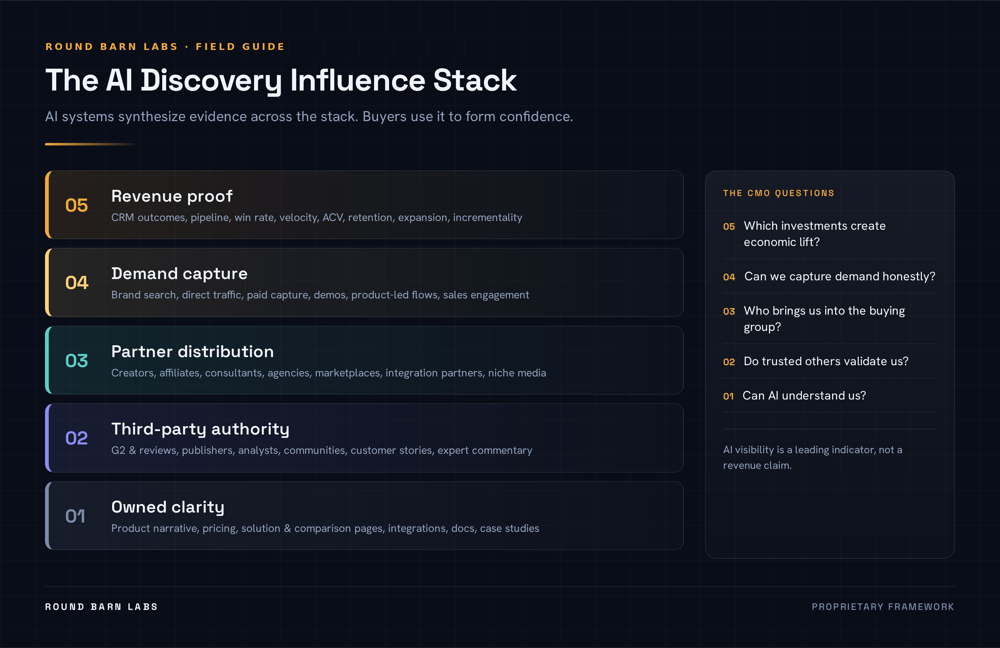This screenshot has height=648, width=1000.
Task: Click the 'ROUND BARN LABS · FIELD GUIDE' header label
Action: click(165, 47)
